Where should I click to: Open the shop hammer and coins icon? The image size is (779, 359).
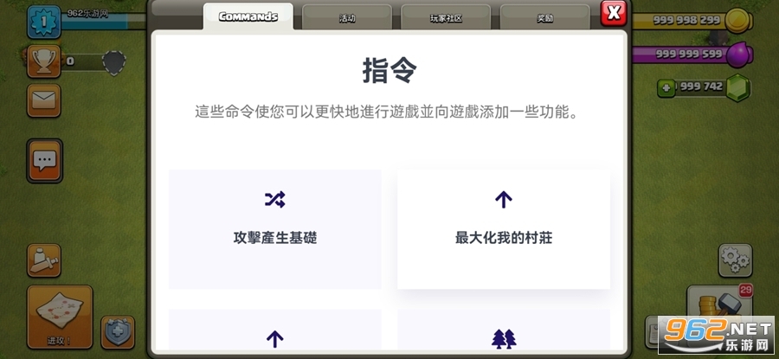pos(719,302)
